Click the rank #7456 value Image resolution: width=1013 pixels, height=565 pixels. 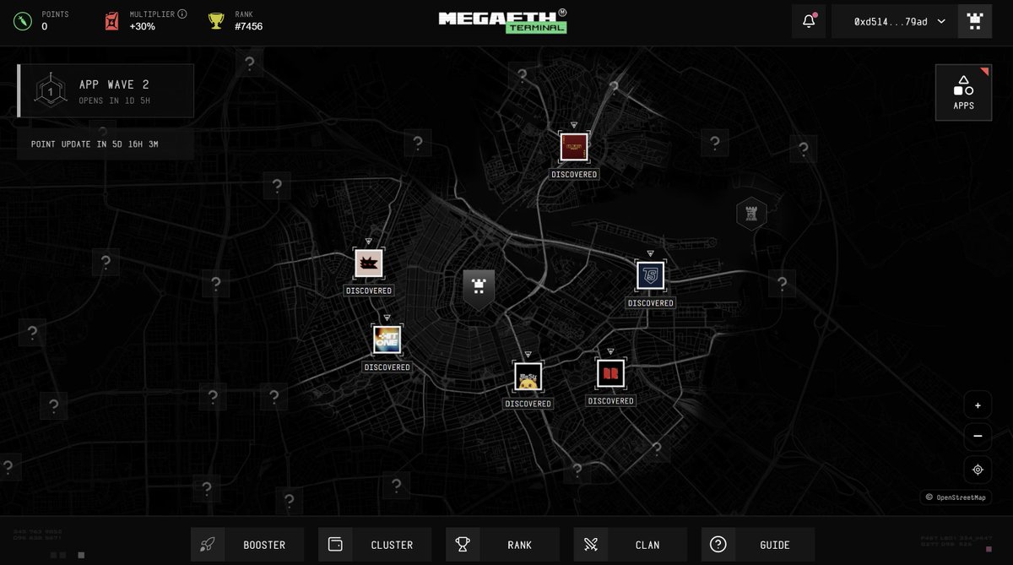coord(248,26)
